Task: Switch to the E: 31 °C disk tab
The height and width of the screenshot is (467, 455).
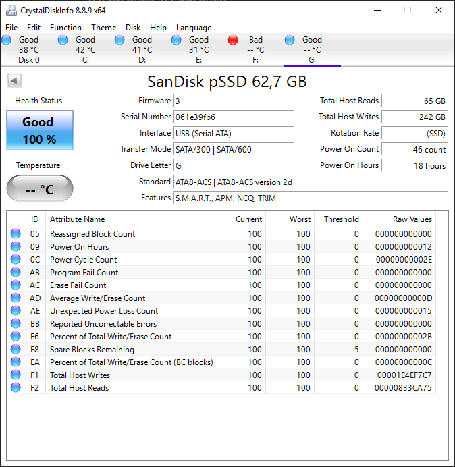Action: coord(198,50)
